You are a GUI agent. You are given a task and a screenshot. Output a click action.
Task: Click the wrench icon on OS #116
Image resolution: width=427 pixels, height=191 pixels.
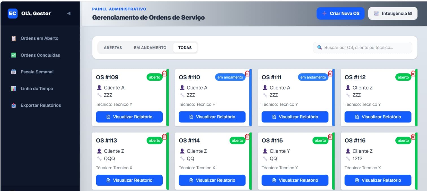pyautogui.click(x=348, y=159)
